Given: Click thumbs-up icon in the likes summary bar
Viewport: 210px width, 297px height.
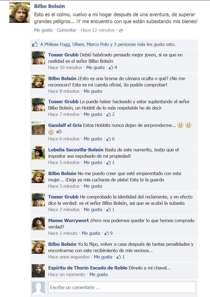Looking at the screenshot, I should pyautogui.click(x=35, y=44).
